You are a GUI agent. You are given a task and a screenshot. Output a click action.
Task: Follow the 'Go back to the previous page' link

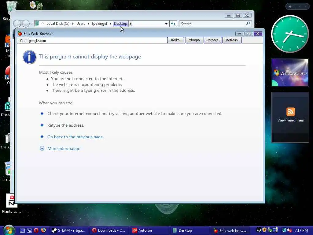click(75, 137)
